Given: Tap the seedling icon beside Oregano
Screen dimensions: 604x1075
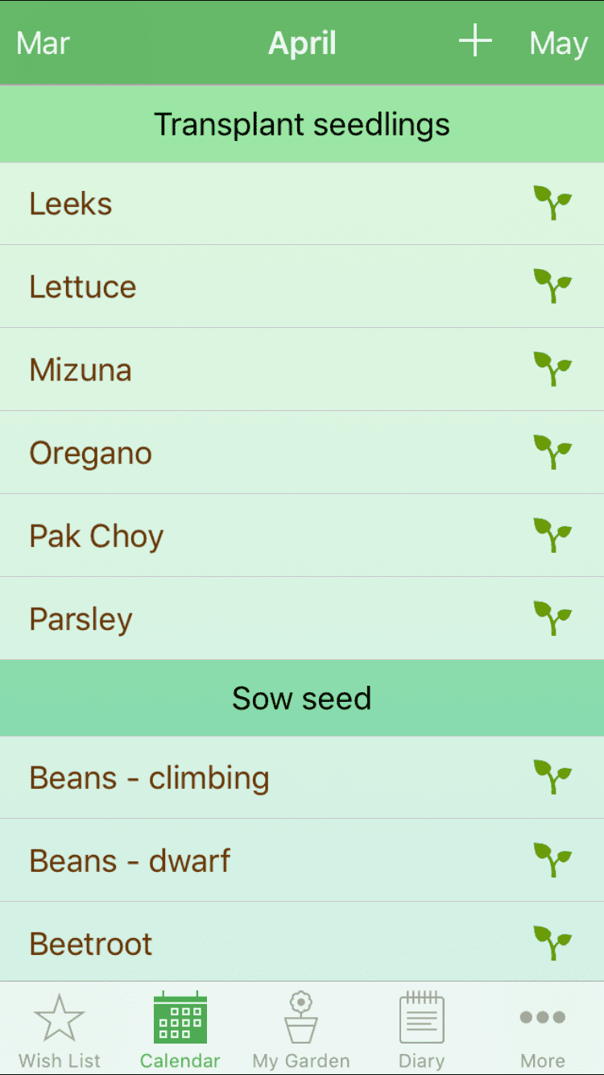Looking at the screenshot, I should 552,452.
